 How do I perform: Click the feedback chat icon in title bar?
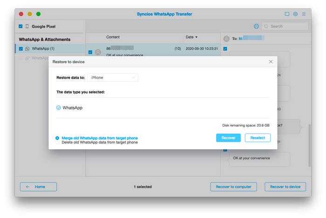287,14
